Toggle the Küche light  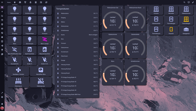pos(45,10)
